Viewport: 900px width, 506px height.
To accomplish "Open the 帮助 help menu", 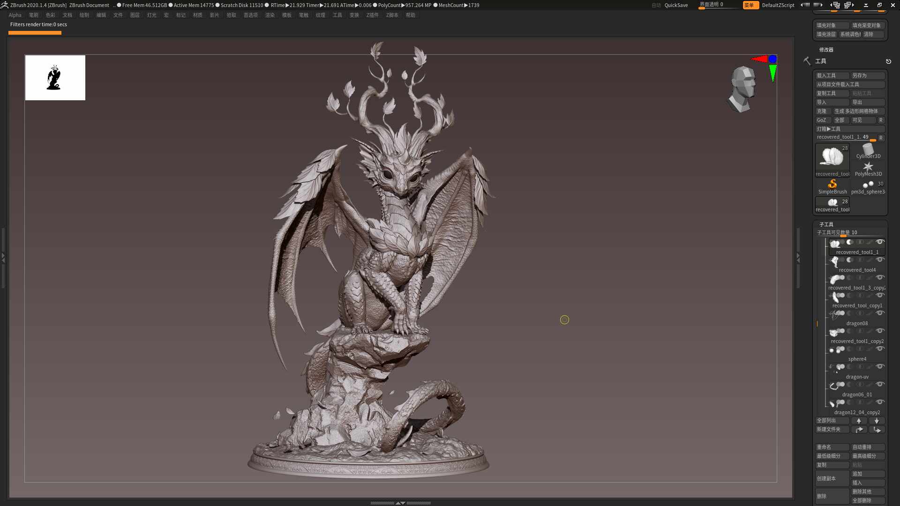I will [411, 15].
